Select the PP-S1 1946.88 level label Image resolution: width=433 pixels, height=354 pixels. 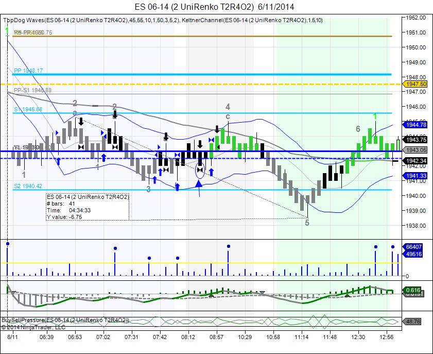coord(32,90)
